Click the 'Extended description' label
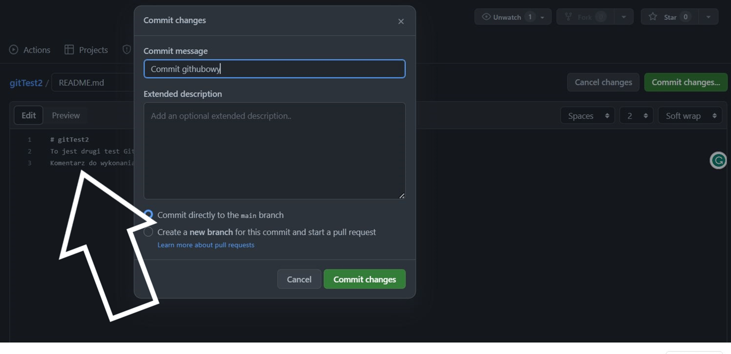Image resolution: width=731 pixels, height=354 pixels. pos(182,94)
